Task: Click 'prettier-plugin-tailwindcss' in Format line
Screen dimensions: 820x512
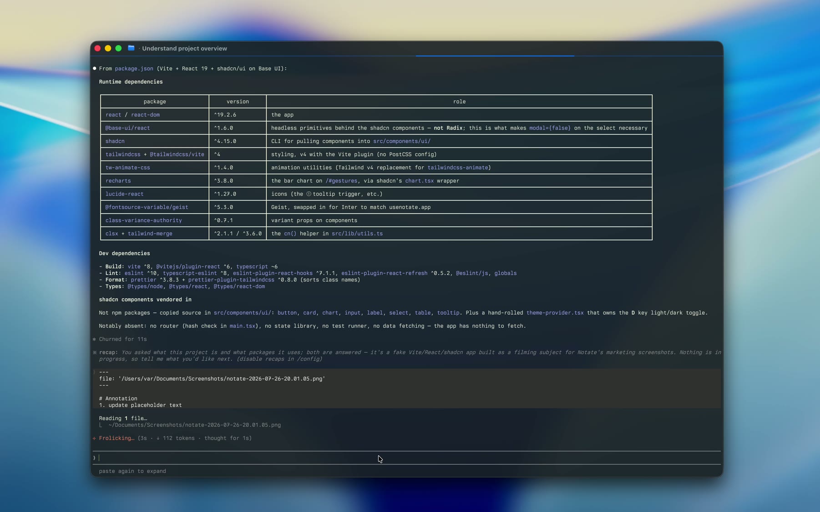Action: coord(231,280)
